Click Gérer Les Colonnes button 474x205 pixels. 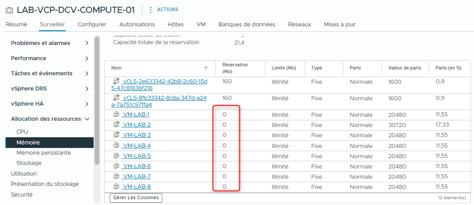point(136,198)
